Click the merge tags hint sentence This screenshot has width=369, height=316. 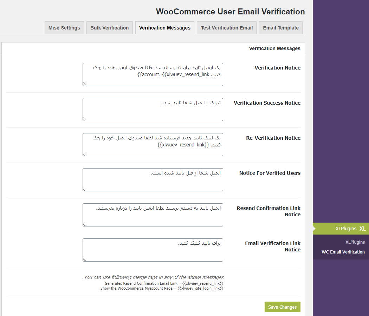click(x=153, y=277)
